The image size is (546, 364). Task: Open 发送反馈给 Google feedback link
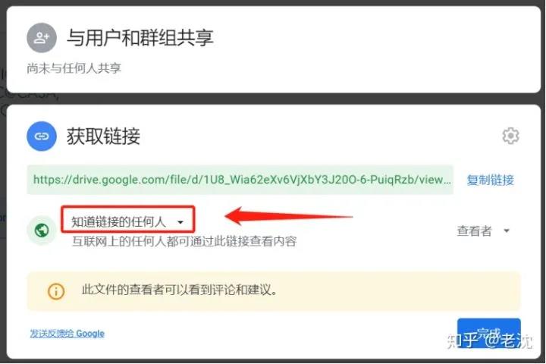(x=67, y=334)
